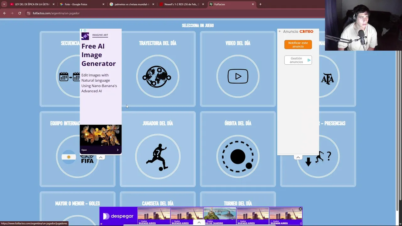
Task: Click Gestión anuncios button
Action: (x=298, y=60)
